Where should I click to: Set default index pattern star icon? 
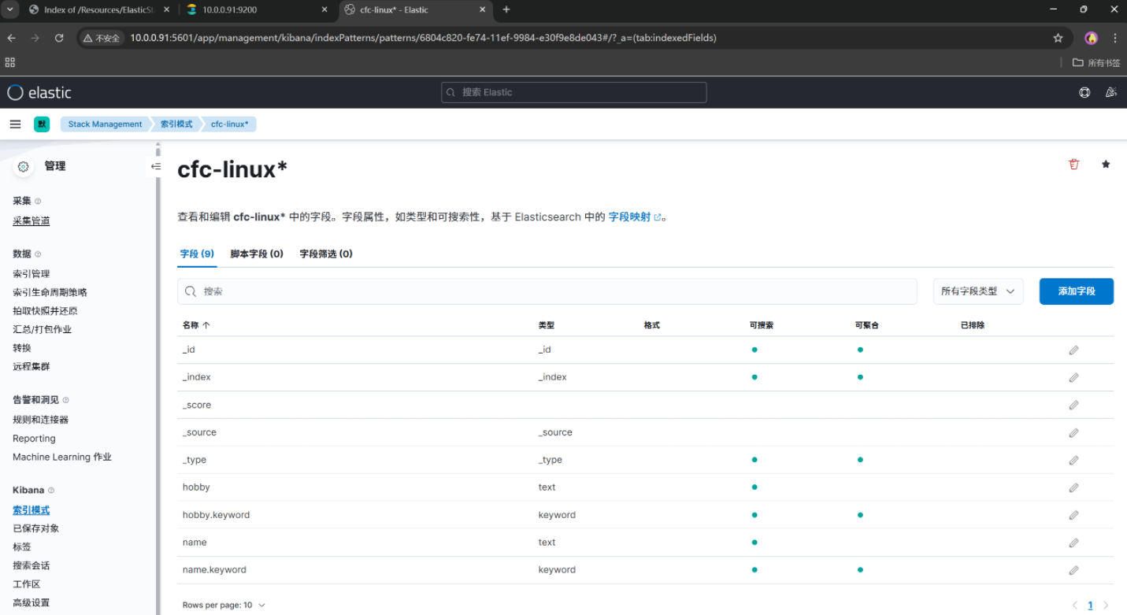(1106, 164)
